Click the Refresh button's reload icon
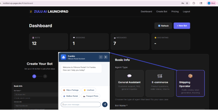The width and height of the screenshot is (218, 110). pos(159,26)
